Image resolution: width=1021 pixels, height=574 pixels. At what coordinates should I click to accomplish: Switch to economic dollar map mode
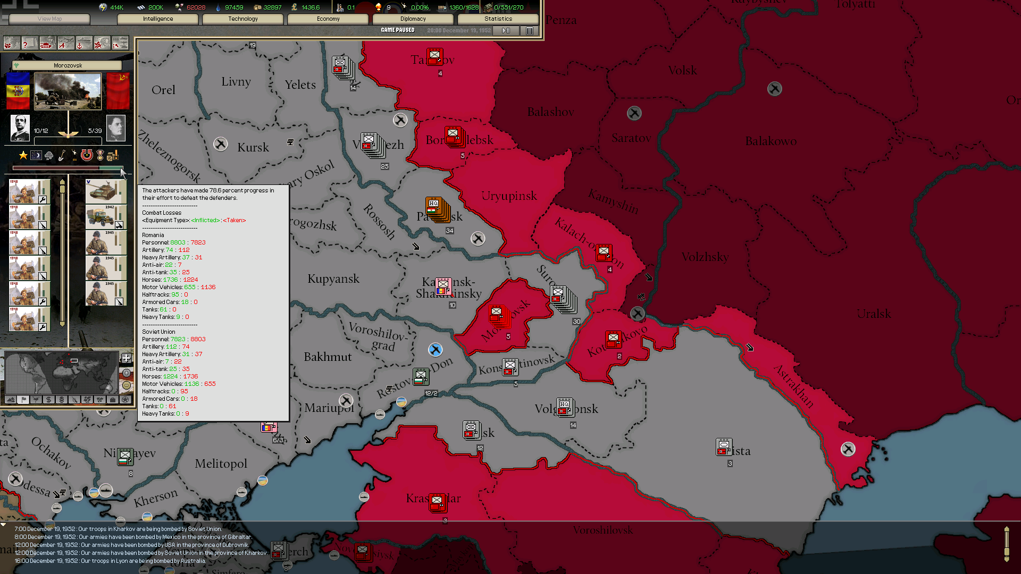(x=49, y=400)
